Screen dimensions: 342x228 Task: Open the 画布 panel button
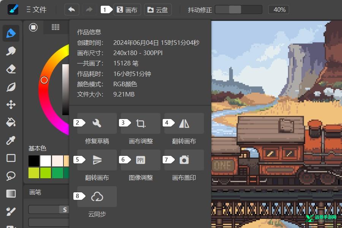[127, 9]
